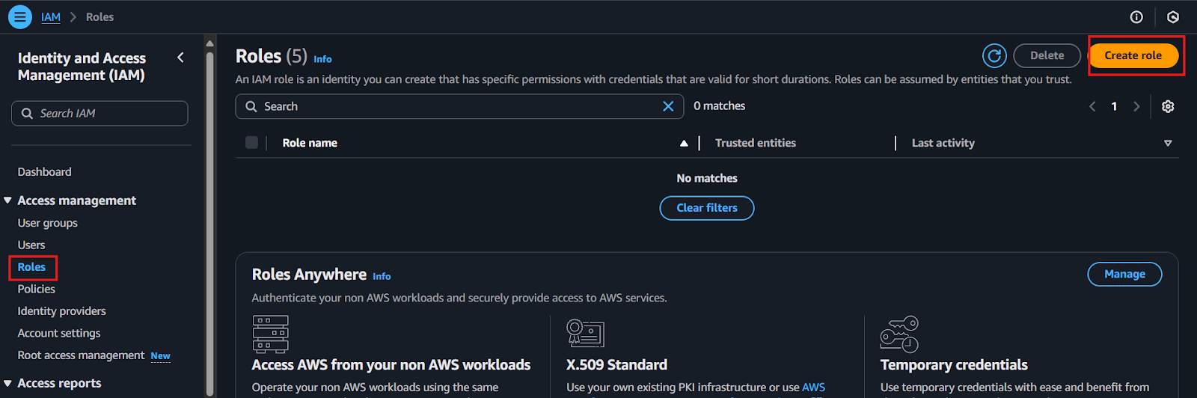This screenshot has height=398, width=1197.
Task: Open Policies in the sidebar
Action: tap(37, 289)
